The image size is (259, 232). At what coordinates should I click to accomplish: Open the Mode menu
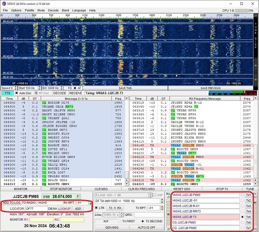tap(41, 10)
